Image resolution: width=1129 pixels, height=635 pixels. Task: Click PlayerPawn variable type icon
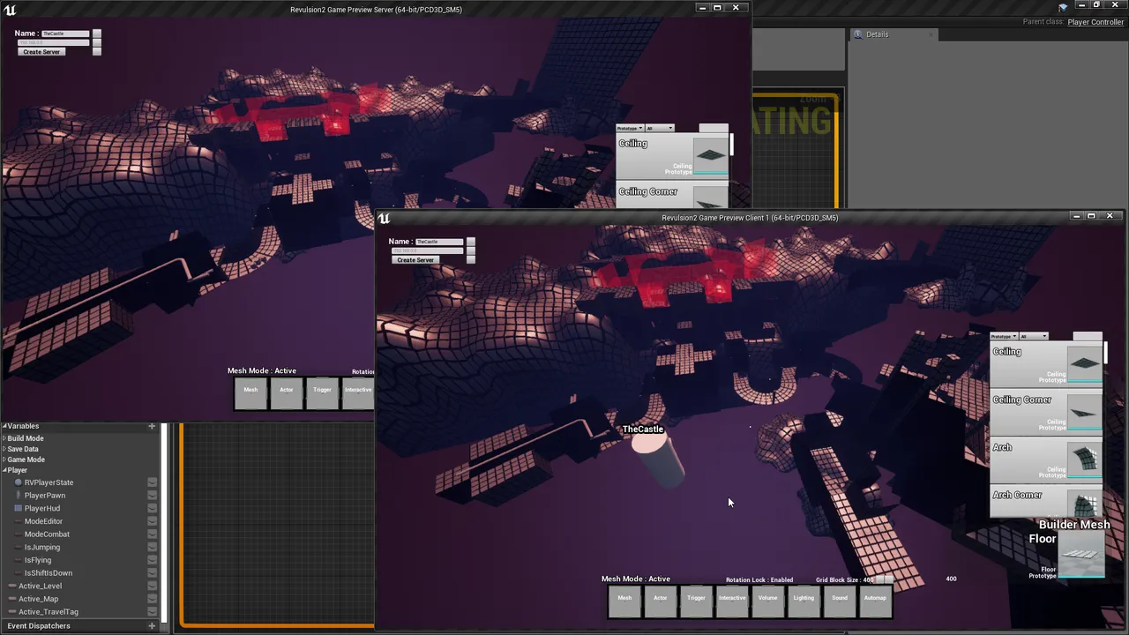18,496
